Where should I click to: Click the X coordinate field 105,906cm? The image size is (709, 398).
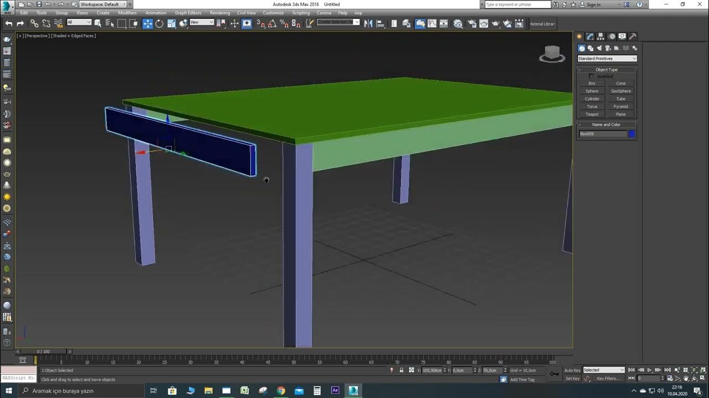click(x=432, y=370)
